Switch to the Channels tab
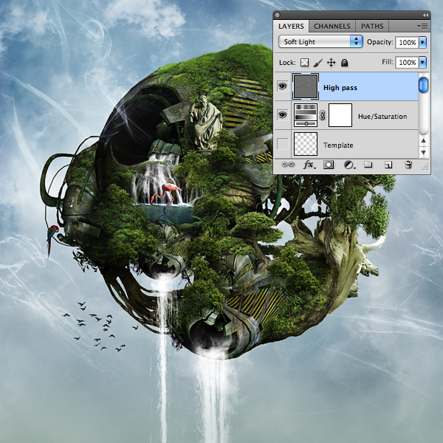The height and width of the screenshot is (443, 443). click(x=332, y=27)
